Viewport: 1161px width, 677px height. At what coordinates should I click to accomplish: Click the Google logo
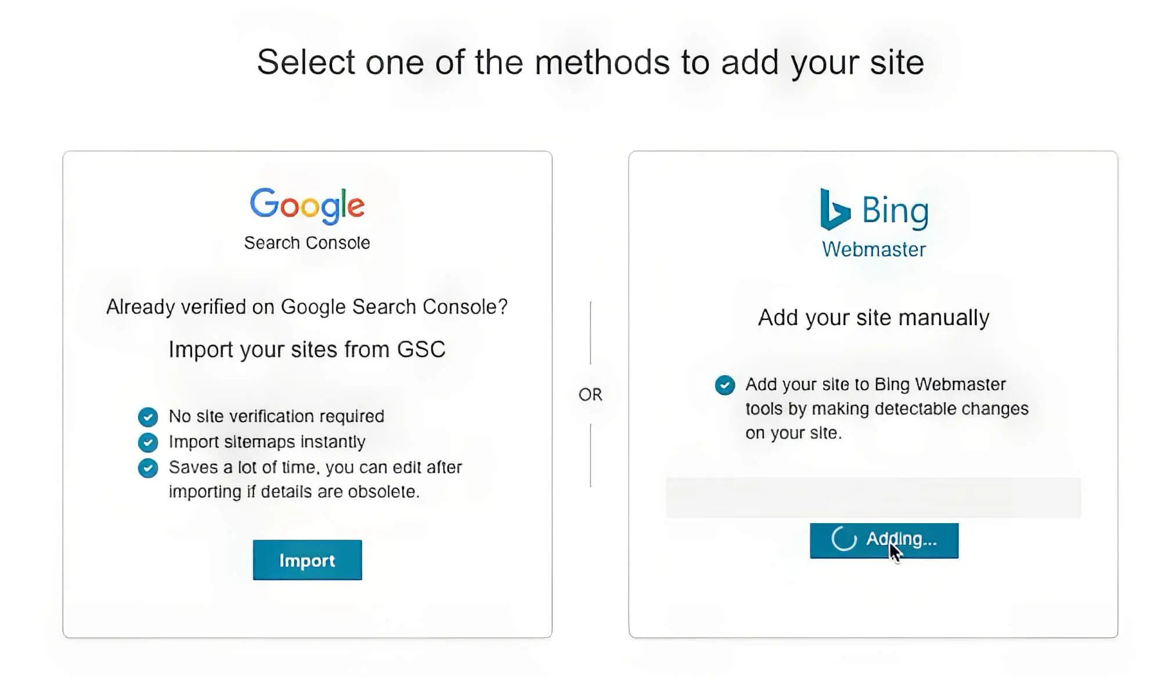click(307, 206)
